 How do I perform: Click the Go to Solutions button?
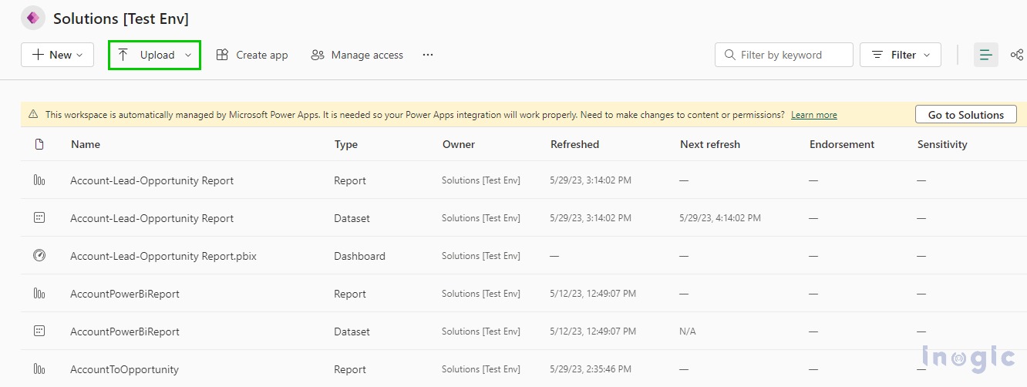(966, 115)
